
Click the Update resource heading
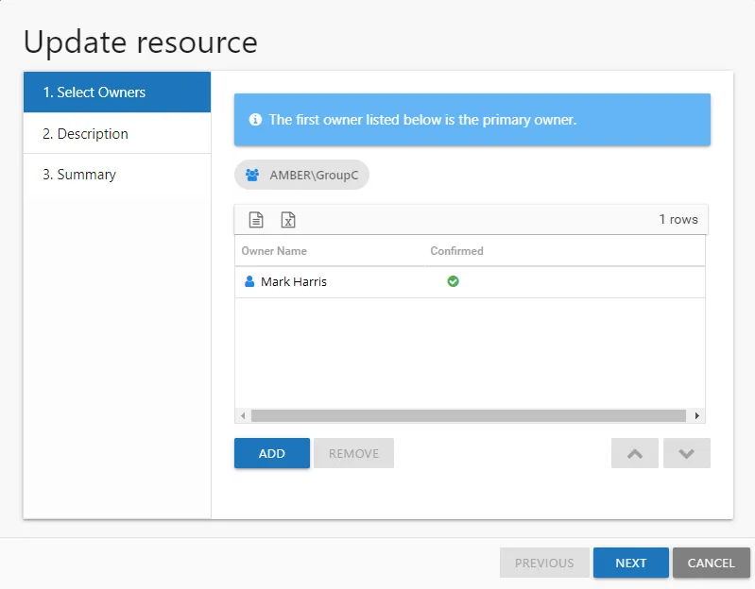click(140, 42)
